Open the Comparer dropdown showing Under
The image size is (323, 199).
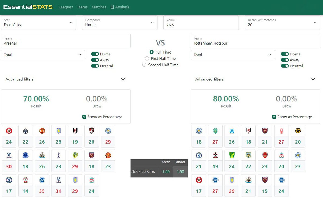point(120,23)
